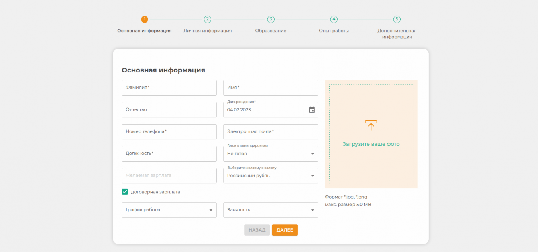This screenshot has width=538, height=252.
Task: Click the Загрузите ваше фото text
Action: pos(371,144)
